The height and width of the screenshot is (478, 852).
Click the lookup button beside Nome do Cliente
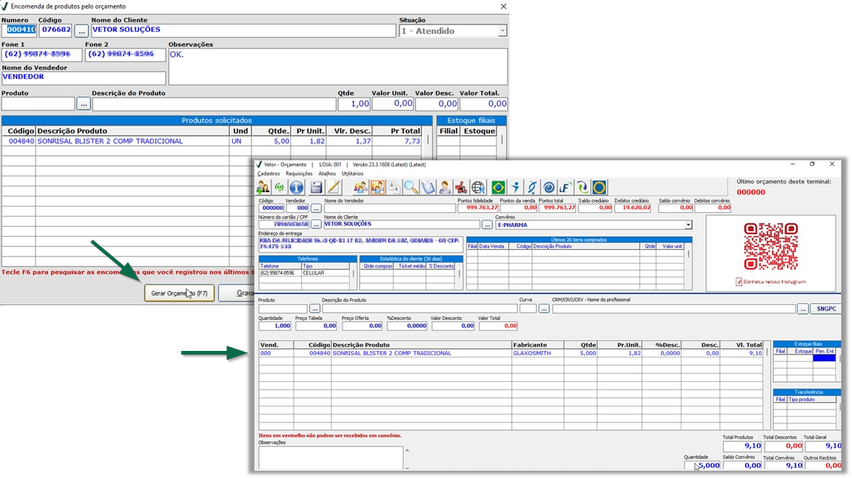(x=488, y=225)
